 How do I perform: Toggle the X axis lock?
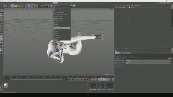point(27,6)
